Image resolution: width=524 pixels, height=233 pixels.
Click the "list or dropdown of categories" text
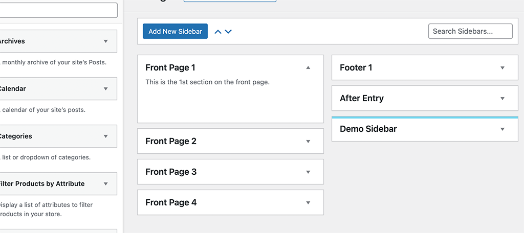click(x=46, y=157)
